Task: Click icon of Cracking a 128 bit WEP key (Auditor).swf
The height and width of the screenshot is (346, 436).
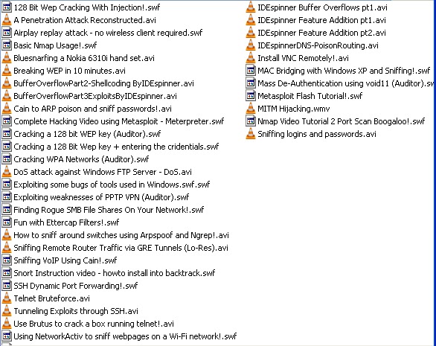Action: pyautogui.click(x=7, y=134)
